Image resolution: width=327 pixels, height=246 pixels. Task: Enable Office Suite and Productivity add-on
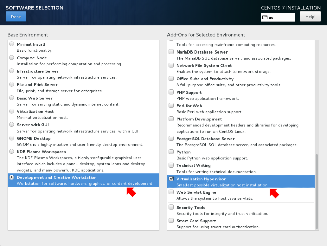171,78
